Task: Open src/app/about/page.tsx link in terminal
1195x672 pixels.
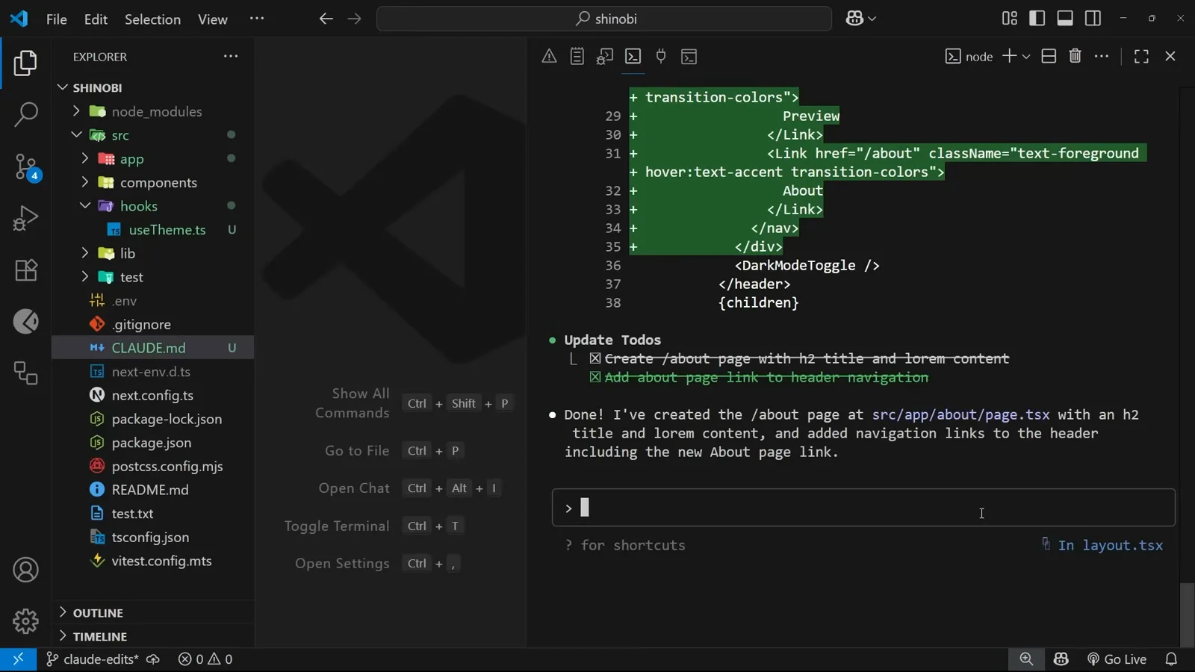Action: click(x=960, y=414)
